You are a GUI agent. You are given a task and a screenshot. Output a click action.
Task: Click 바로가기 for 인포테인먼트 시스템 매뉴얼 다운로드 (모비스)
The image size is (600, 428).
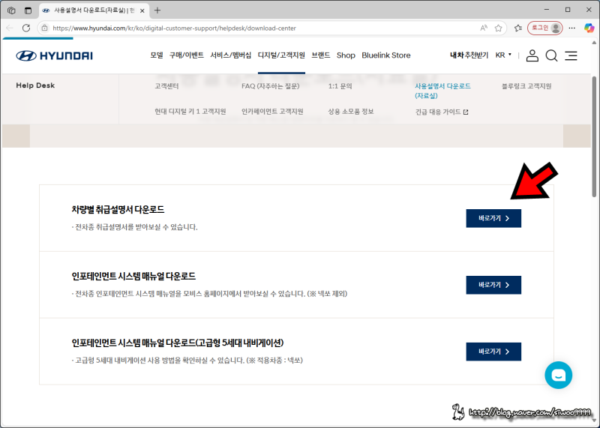pyautogui.click(x=493, y=285)
